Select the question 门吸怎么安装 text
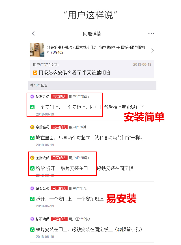 click(x=75, y=73)
